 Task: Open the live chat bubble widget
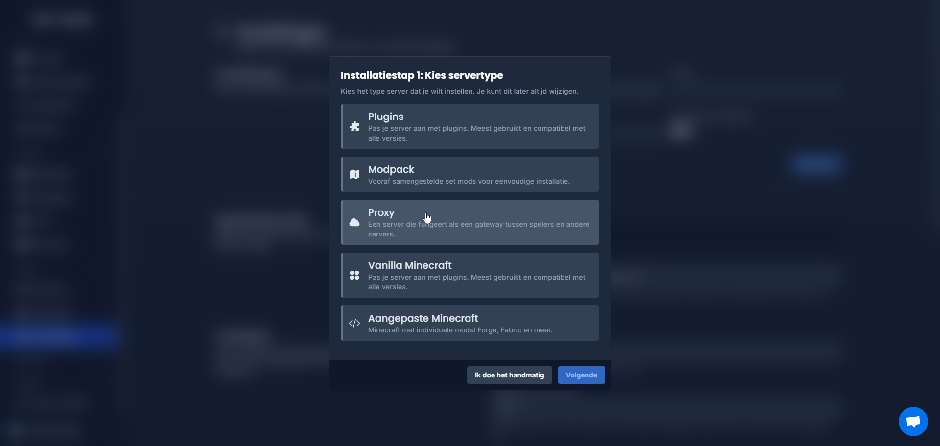tap(913, 421)
